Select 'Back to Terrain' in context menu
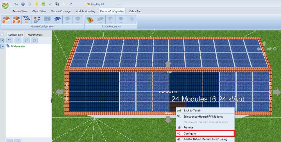Screen dimensions: 281x142 [x=192, y=111]
